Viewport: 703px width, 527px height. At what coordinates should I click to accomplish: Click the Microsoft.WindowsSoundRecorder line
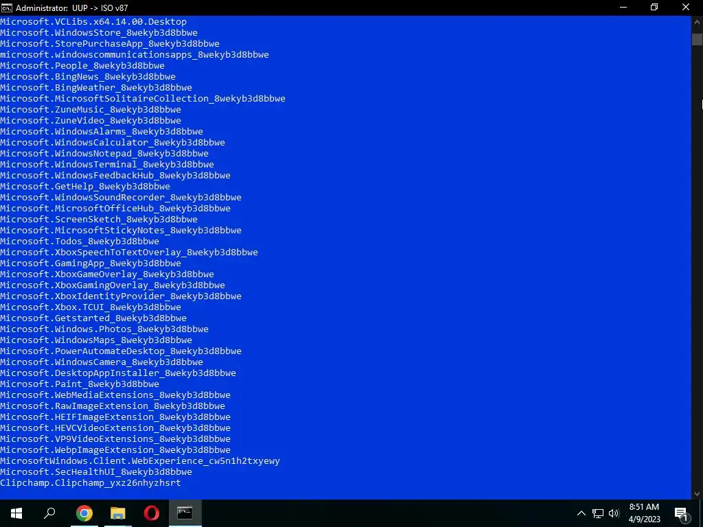[121, 197]
